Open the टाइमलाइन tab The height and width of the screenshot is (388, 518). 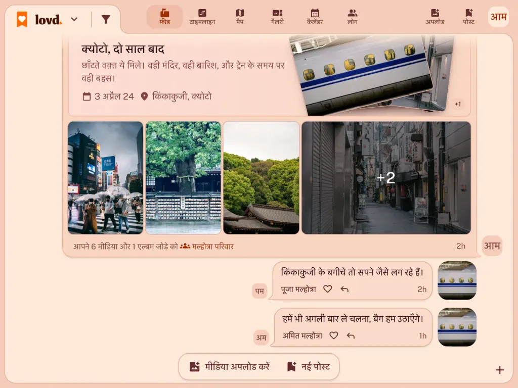tap(202, 17)
